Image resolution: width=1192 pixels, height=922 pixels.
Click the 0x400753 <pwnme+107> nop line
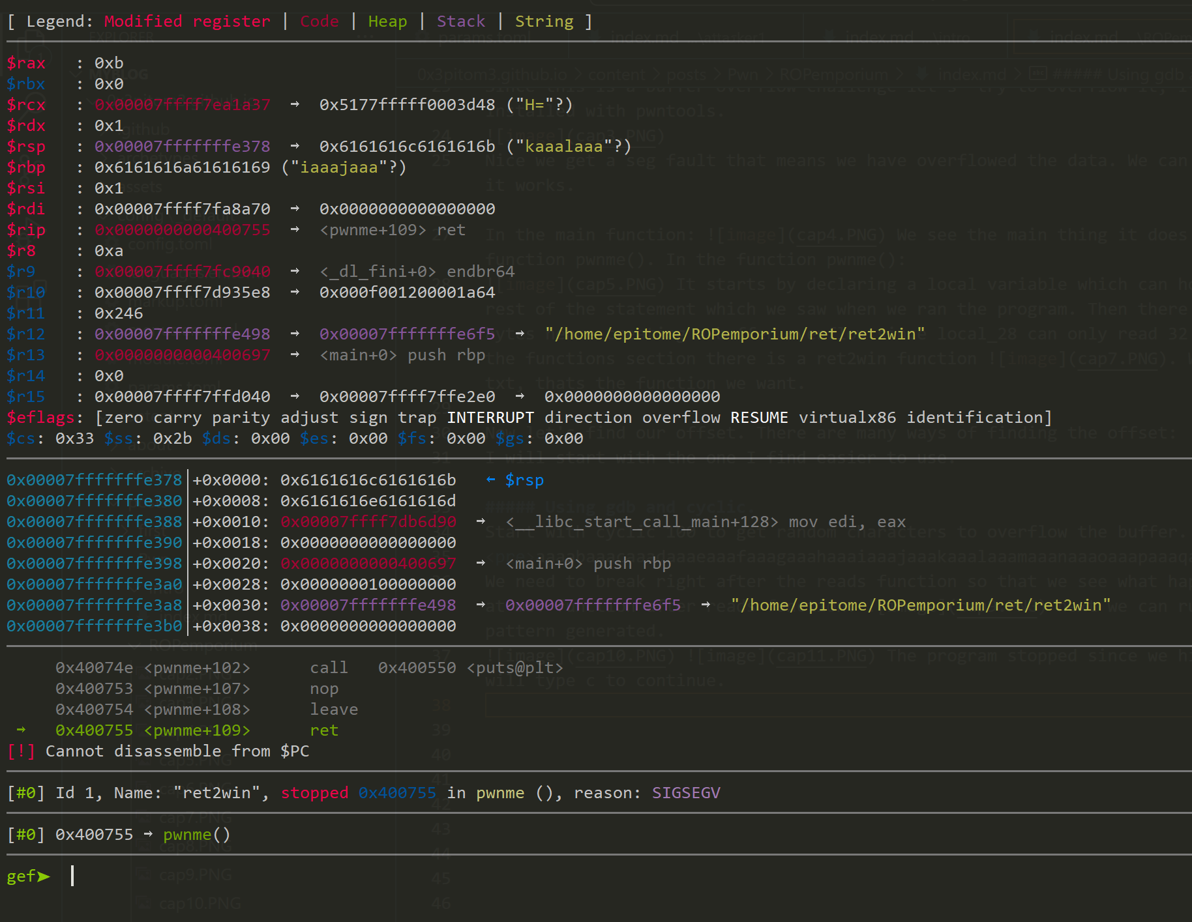[x=197, y=689]
